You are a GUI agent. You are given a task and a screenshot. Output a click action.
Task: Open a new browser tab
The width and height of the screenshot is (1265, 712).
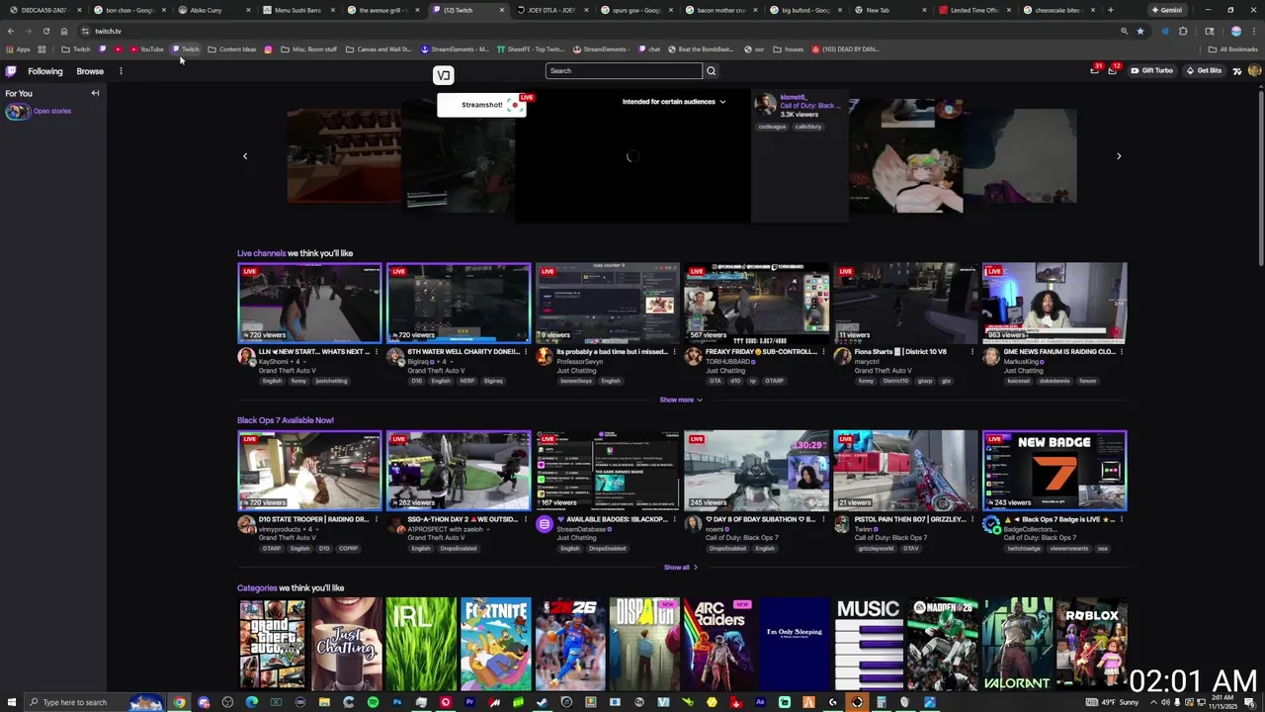coord(1111,10)
